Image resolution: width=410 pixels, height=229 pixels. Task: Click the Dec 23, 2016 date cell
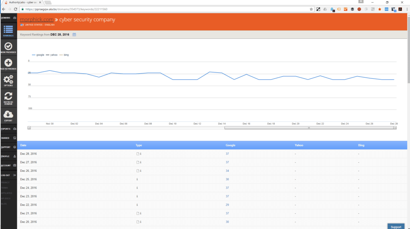pos(28,196)
